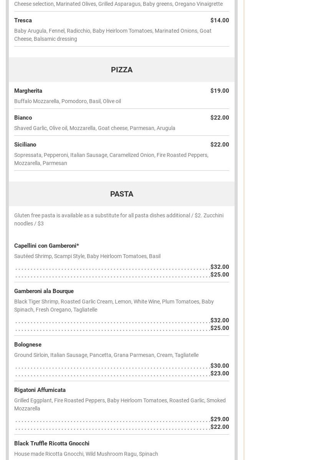Click the $25.00 price under Gamberoni ala Bourque
Image resolution: width=326 pixels, height=460 pixels.
click(219, 328)
